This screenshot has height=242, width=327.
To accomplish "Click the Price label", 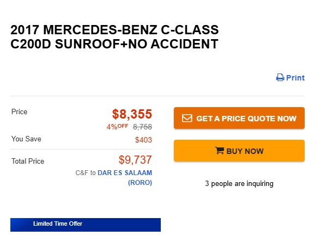I will (x=19, y=111).
